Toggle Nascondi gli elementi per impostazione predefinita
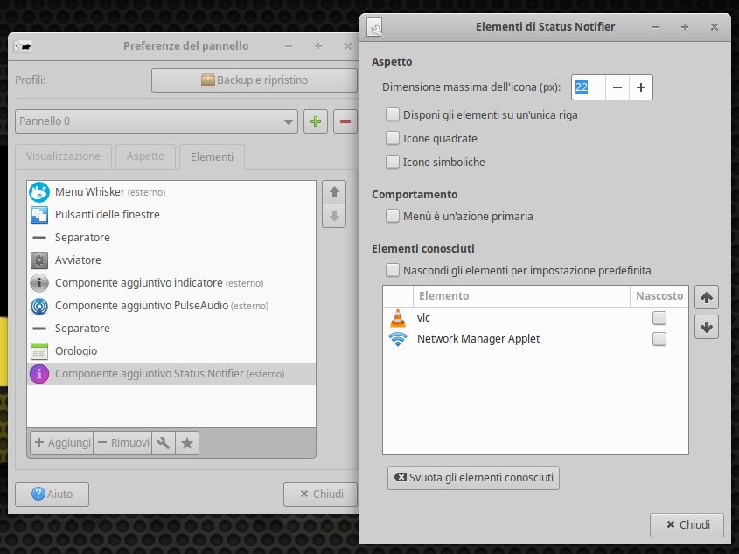 [x=393, y=270]
